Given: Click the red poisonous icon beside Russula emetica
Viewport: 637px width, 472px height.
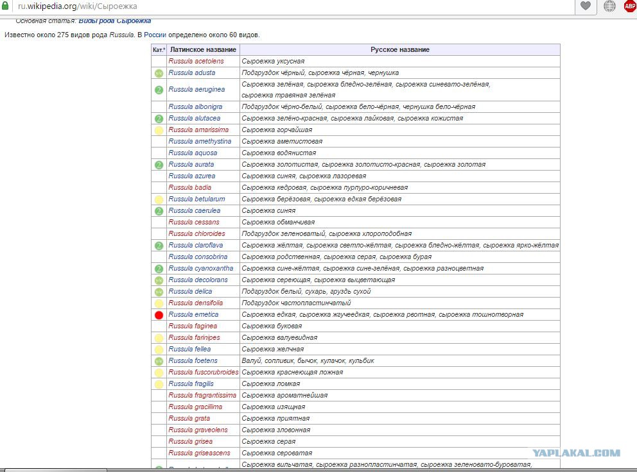Looking at the screenshot, I should (x=159, y=315).
